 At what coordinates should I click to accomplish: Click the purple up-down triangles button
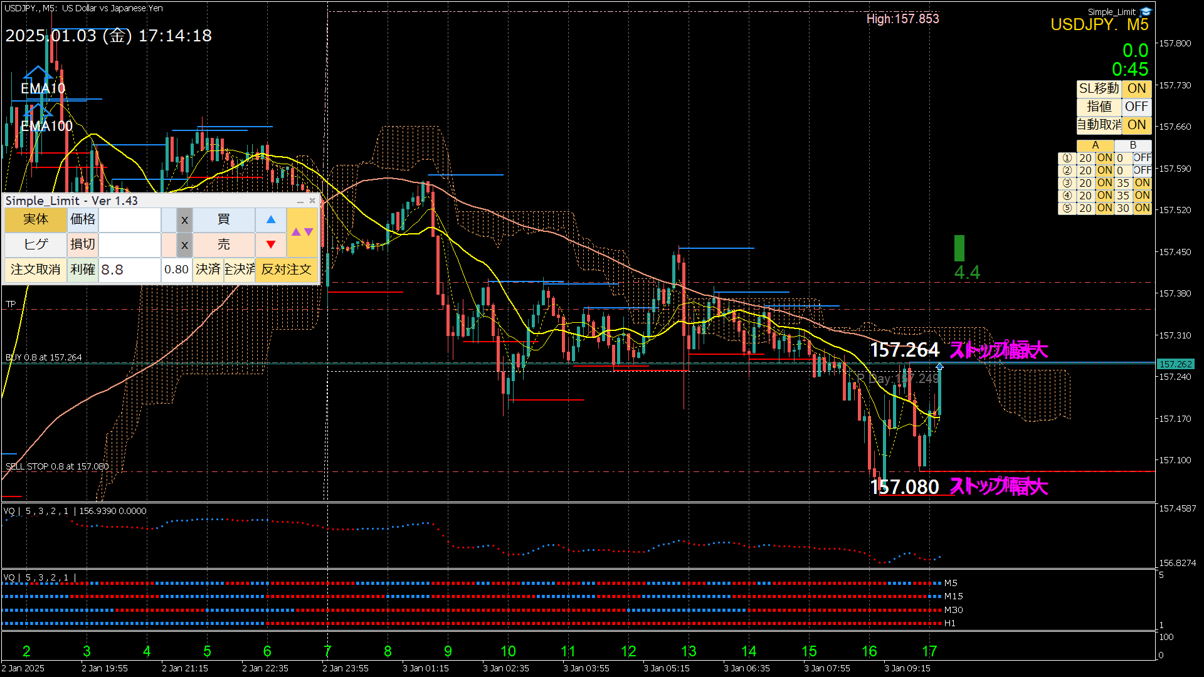[302, 232]
